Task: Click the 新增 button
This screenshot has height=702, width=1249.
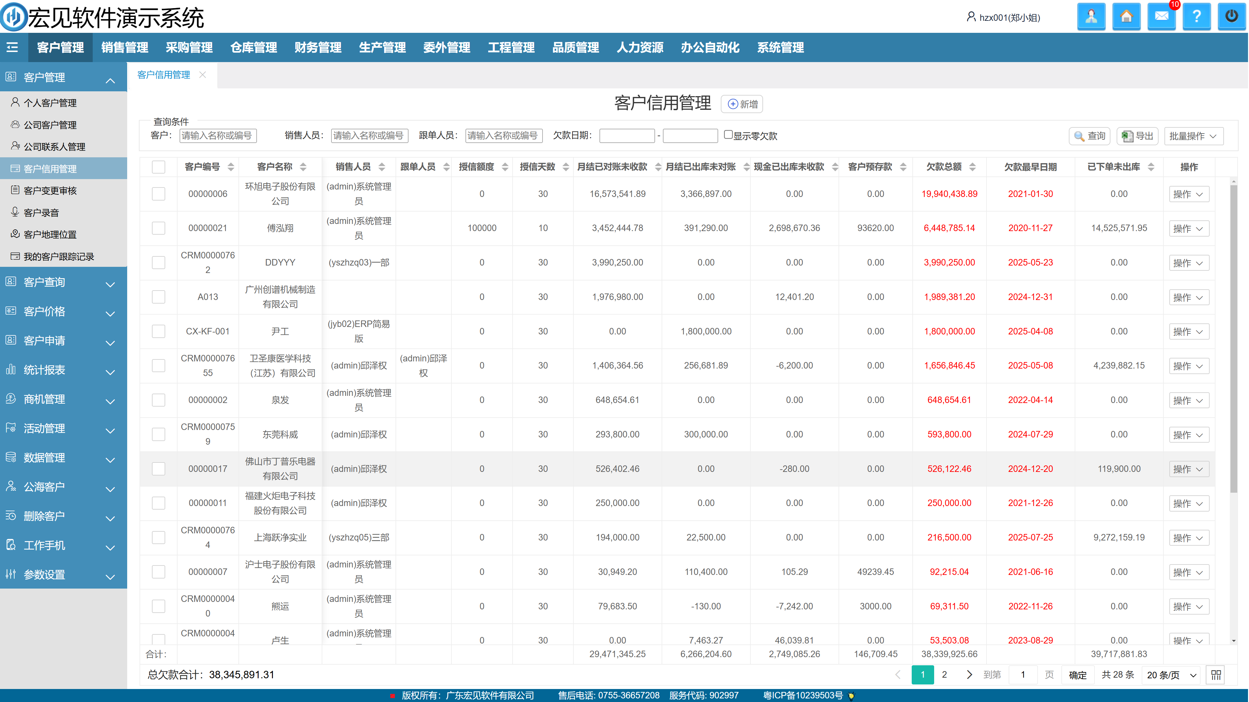Action: tap(742, 104)
